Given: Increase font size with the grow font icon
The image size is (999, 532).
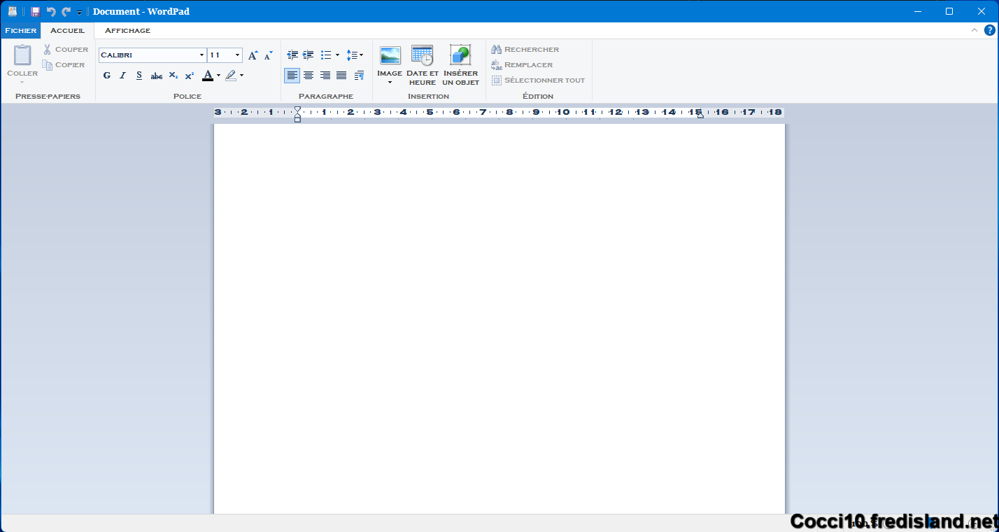Looking at the screenshot, I should coord(253,55).
